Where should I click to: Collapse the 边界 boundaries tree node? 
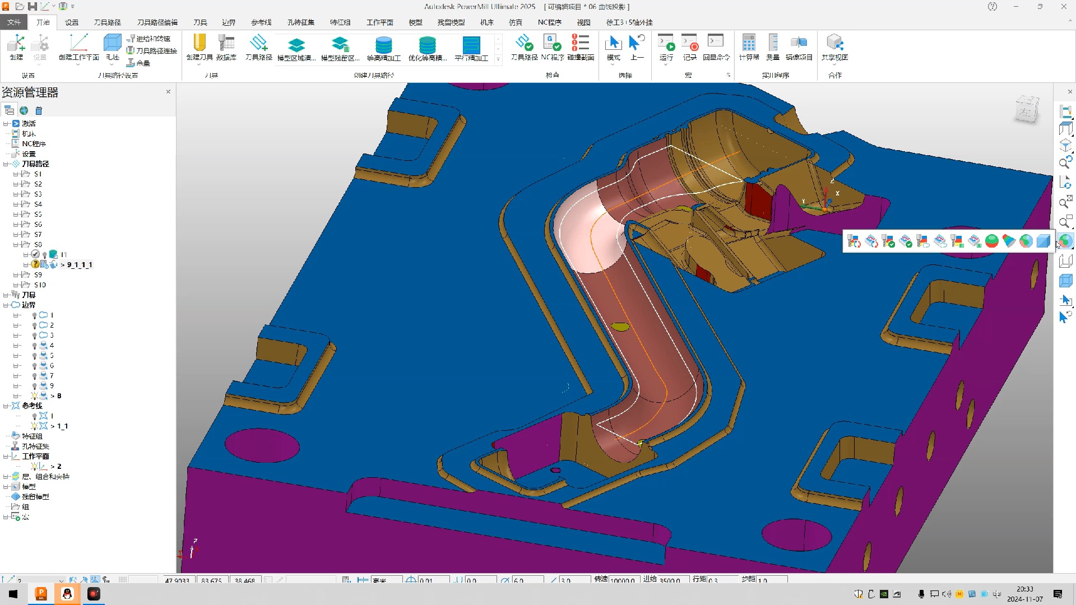pyautogui.click(x=6, y=305)
